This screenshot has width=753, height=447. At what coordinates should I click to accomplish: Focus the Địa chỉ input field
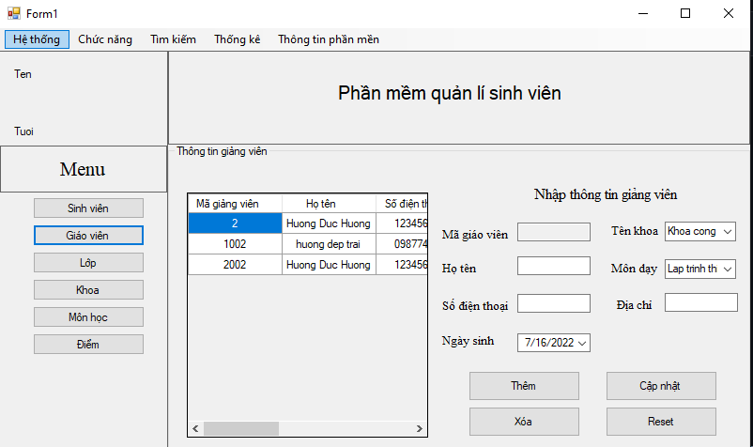coord(701,302)
